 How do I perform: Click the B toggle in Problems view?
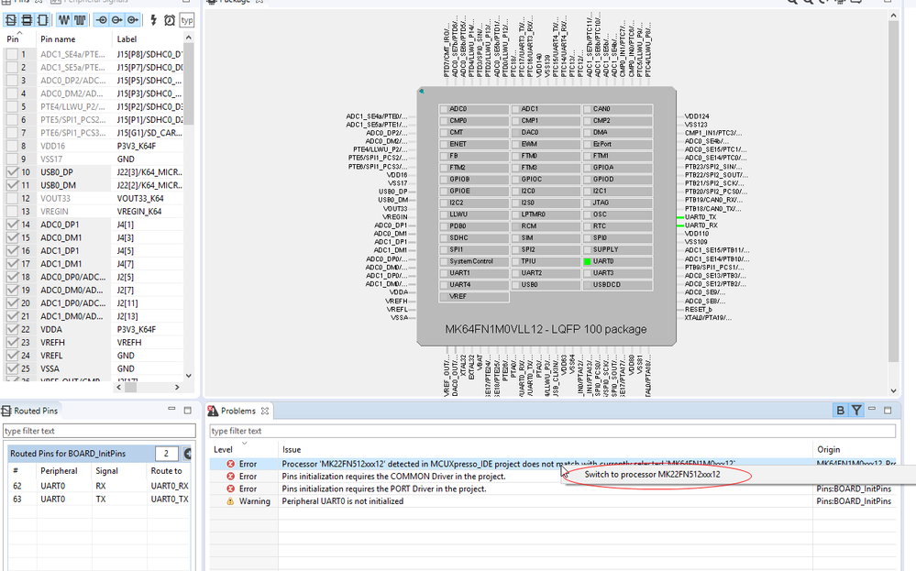click(x=840, y=411)
